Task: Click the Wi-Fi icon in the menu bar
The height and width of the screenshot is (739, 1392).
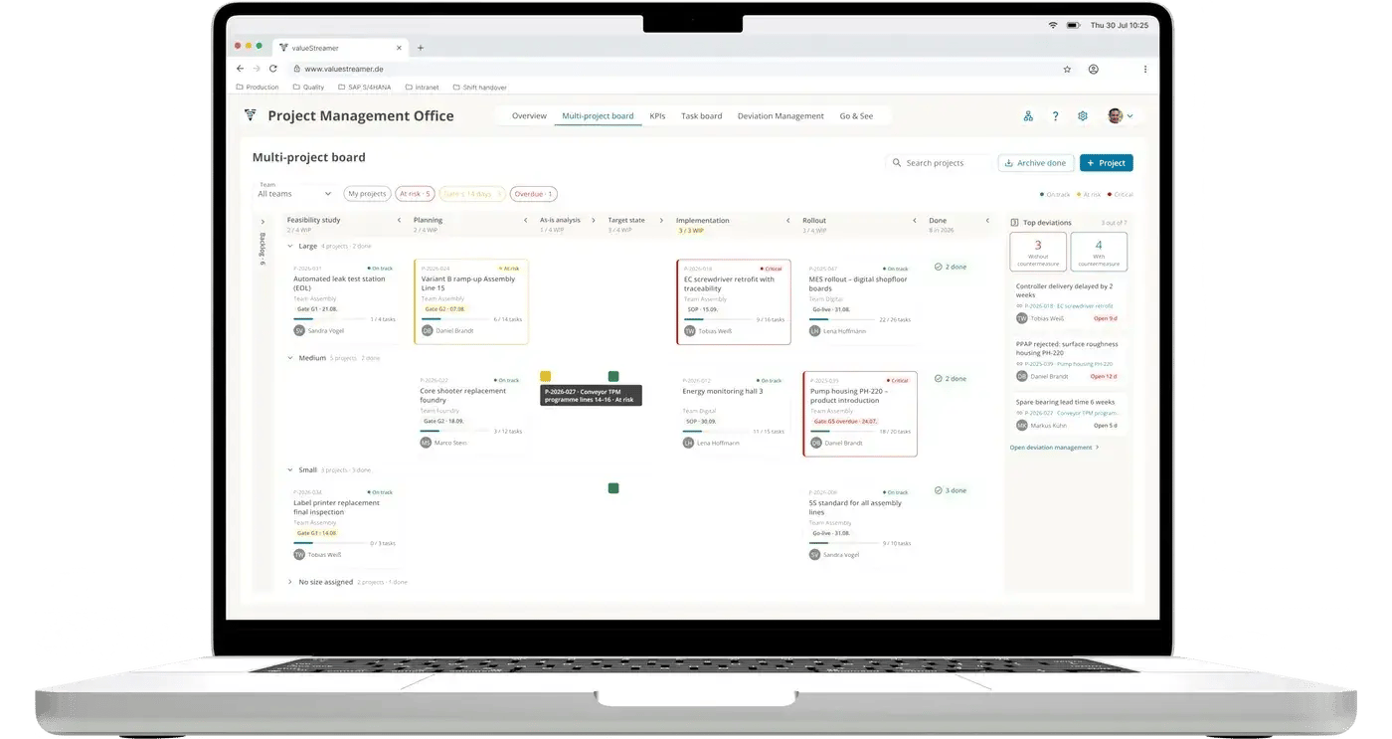Action: [x=1053, y=25]
